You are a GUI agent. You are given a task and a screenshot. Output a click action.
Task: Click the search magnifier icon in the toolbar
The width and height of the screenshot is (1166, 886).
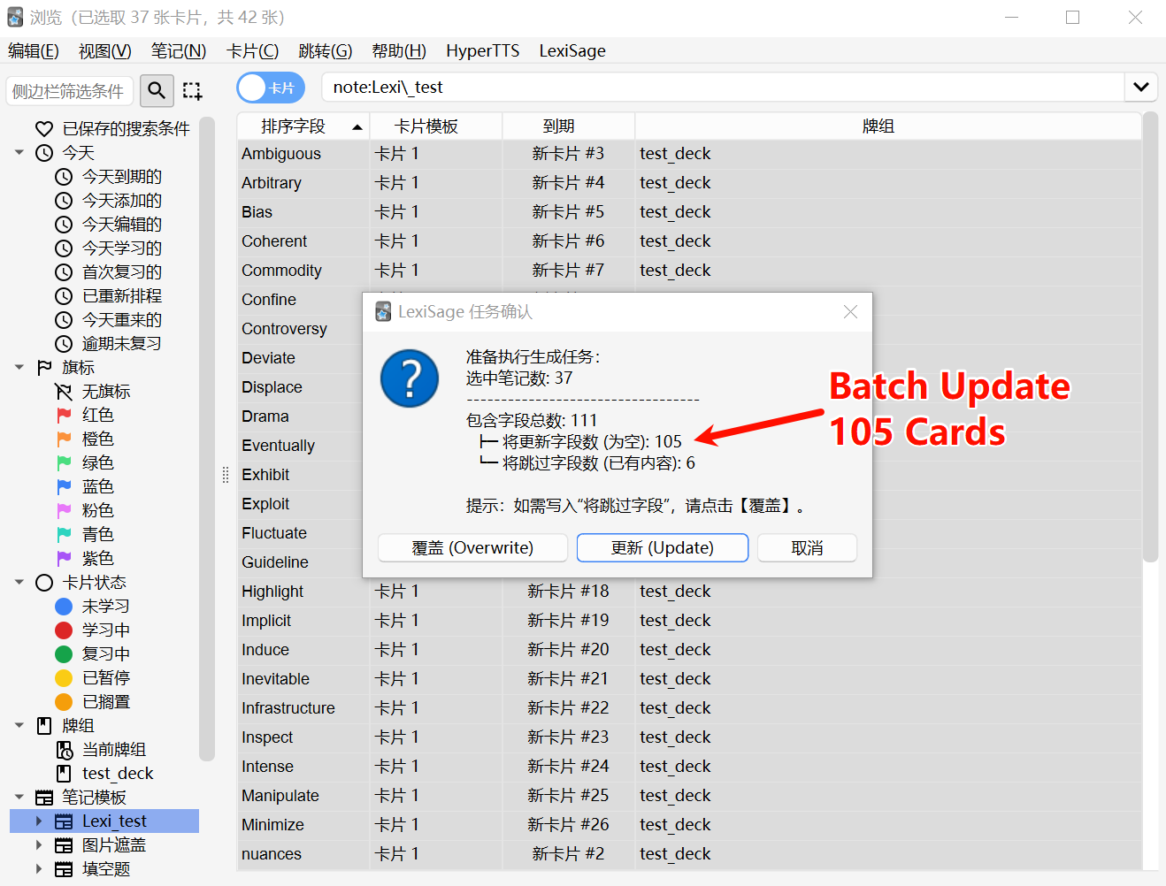pos(157,90)
